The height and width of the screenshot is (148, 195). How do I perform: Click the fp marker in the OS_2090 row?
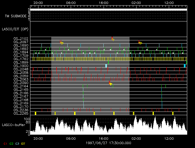click(x=111, y=84)
